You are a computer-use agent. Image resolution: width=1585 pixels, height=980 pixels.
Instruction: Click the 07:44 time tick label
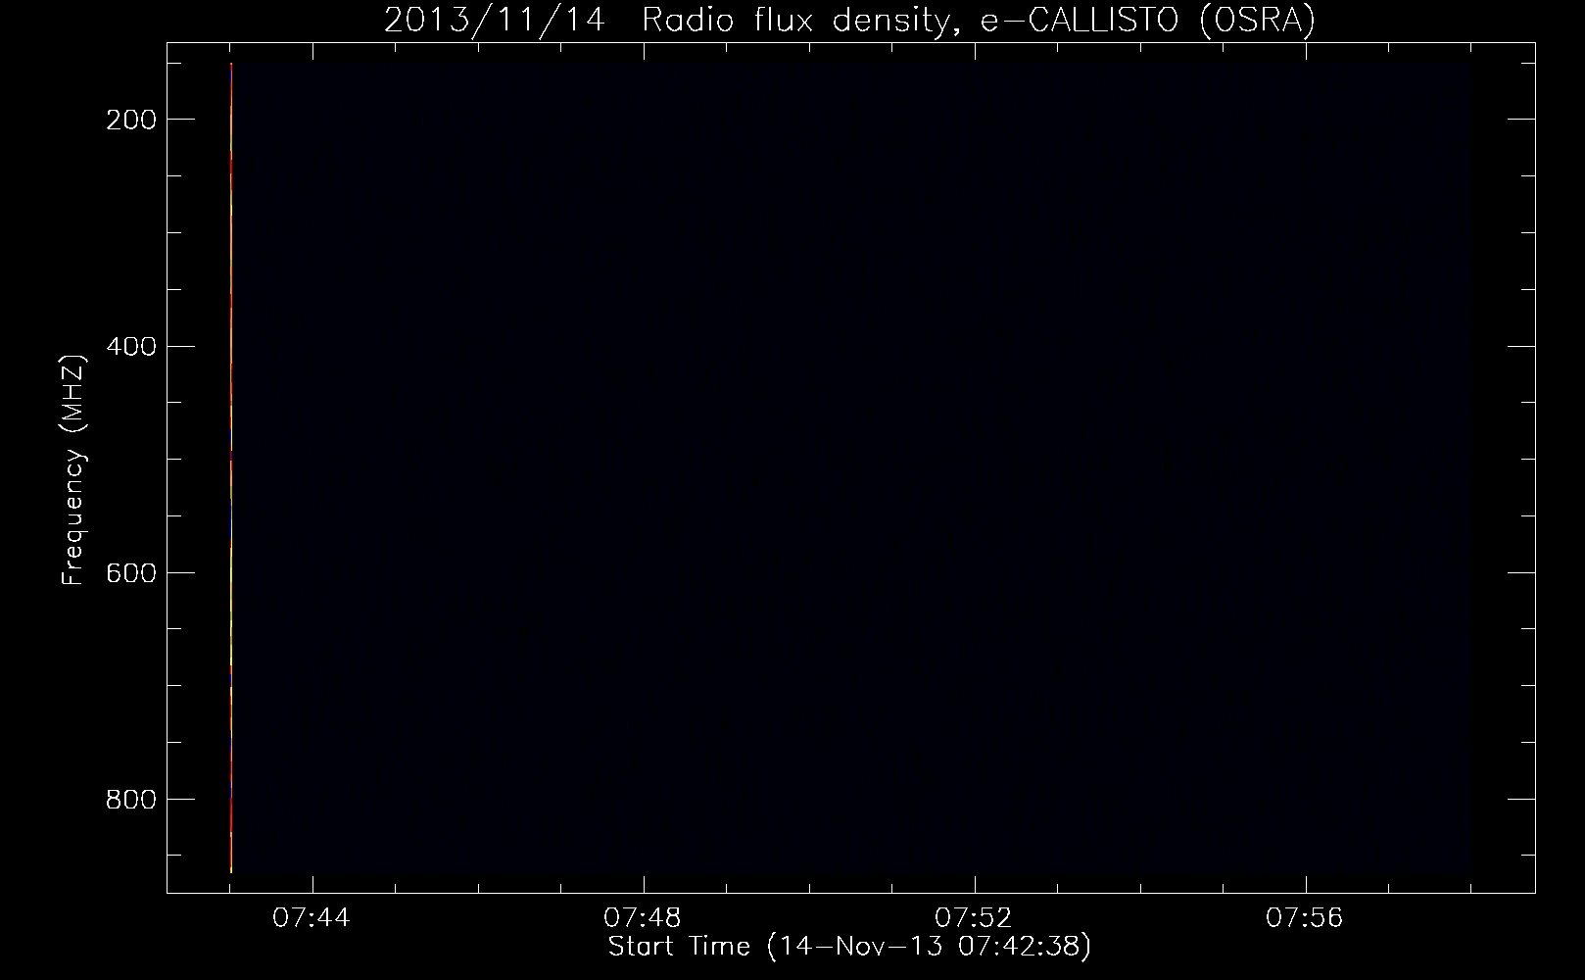pyautogui.click(x=312, y=918)
